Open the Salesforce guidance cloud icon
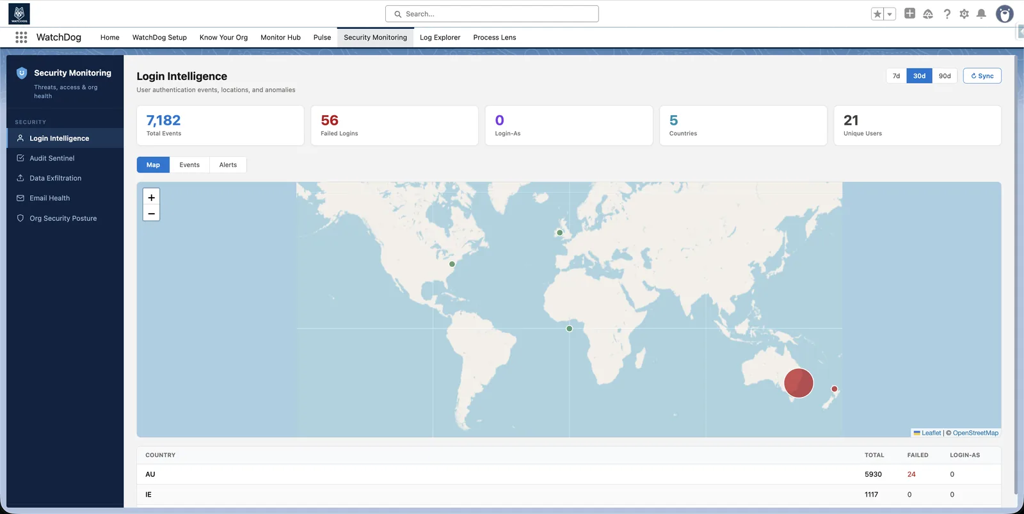This screenshot has width=1024, height=514. click(928, 13)
